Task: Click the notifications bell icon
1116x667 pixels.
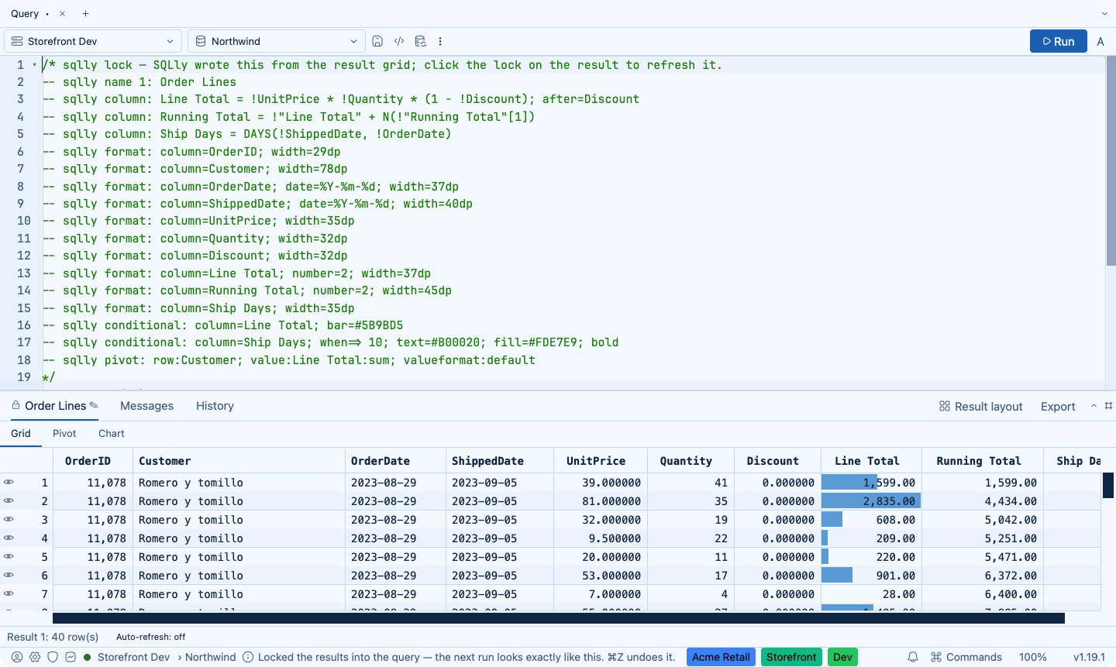Action: coord(913,657)
